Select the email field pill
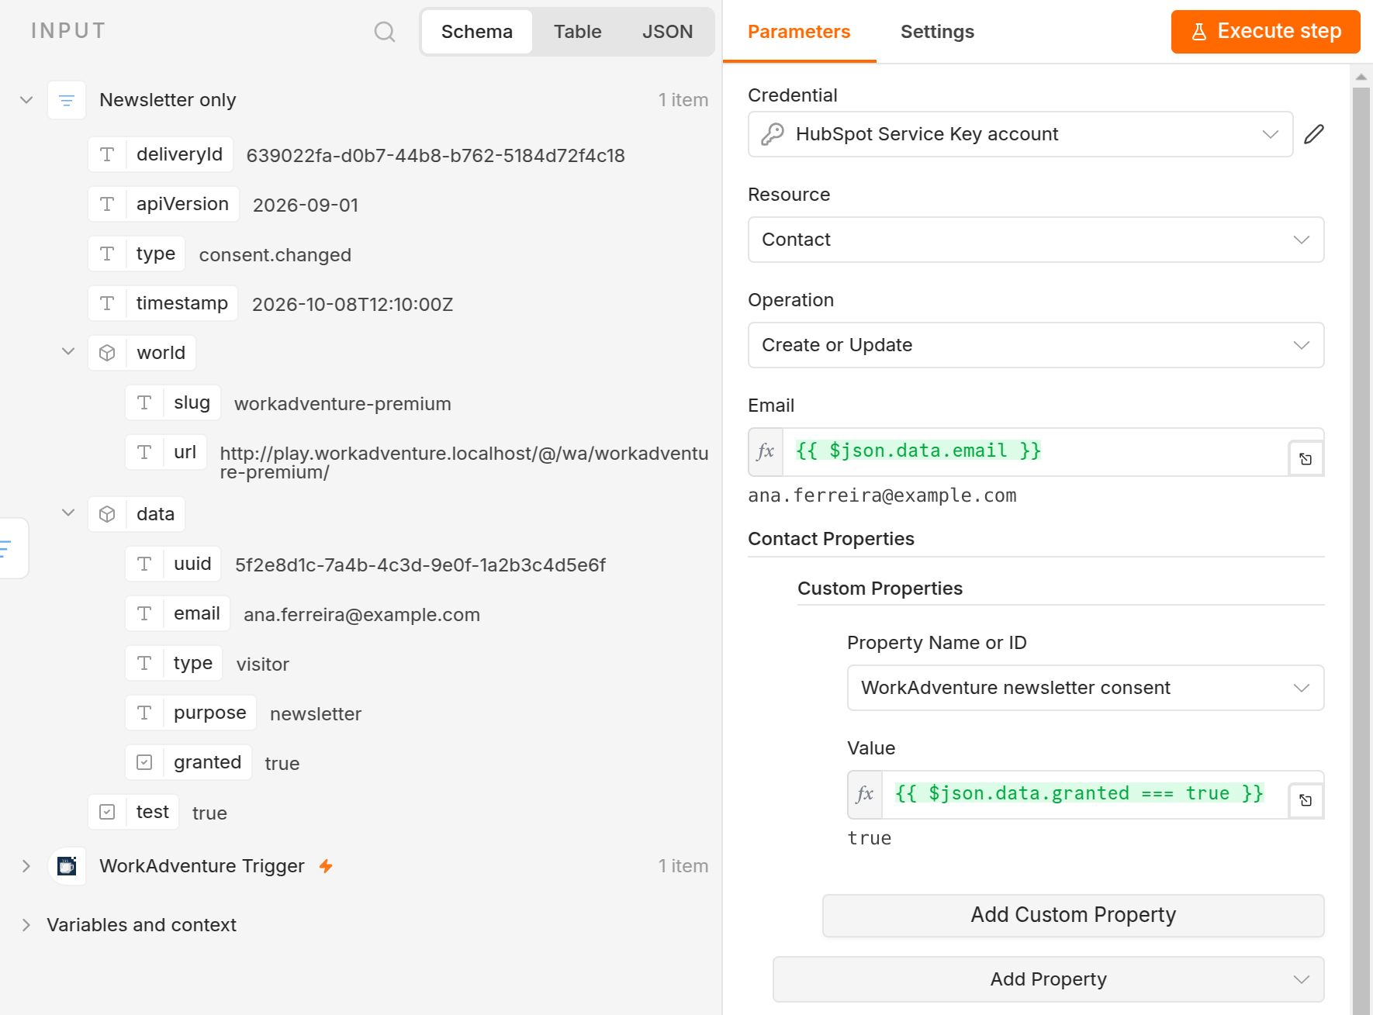The width and height of the screenshot is (1373, 1015). (178, 613)
